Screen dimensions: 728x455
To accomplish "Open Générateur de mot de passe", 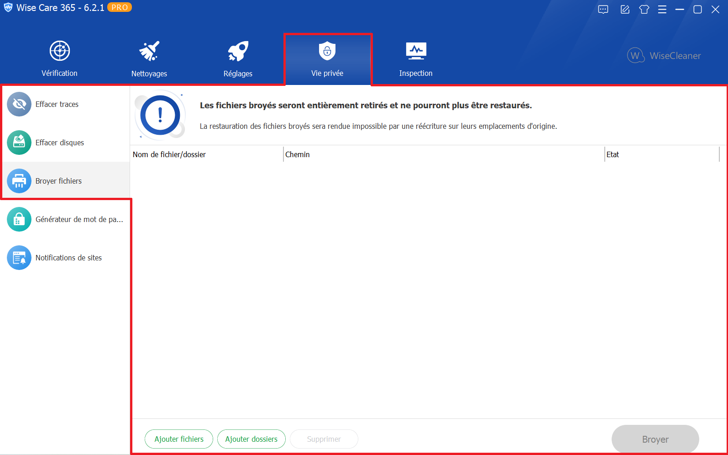I will (66, 219).
